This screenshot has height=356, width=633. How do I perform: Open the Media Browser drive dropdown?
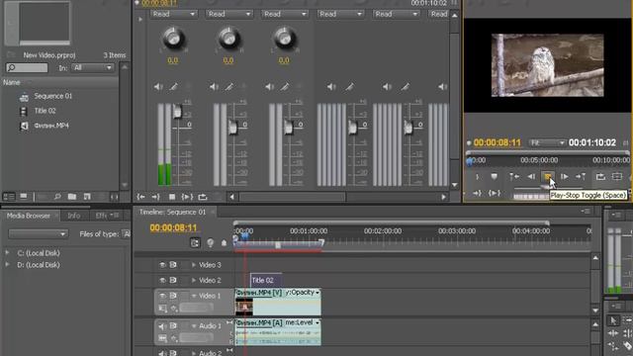(38, 234)
